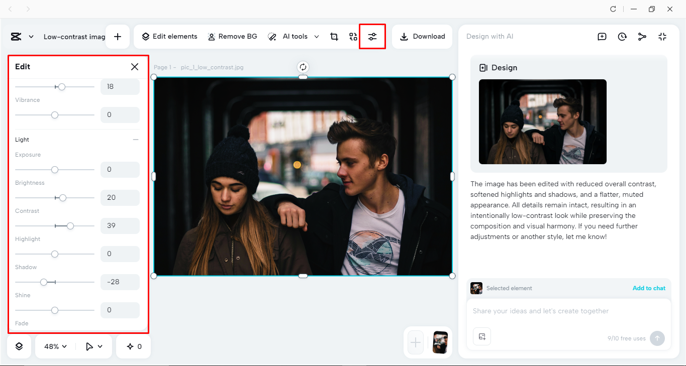Select the page thumbnail at bottom
Viewport: 686px width, 366px height.
[440, 343]
